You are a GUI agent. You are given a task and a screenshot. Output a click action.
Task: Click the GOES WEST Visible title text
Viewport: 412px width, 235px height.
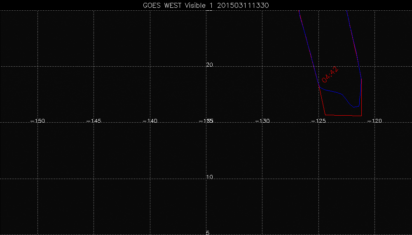pos(206,5)
